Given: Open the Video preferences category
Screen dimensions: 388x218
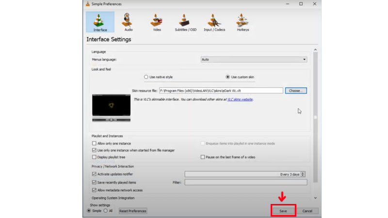Looking at the screenshot, I should (157, 22).
